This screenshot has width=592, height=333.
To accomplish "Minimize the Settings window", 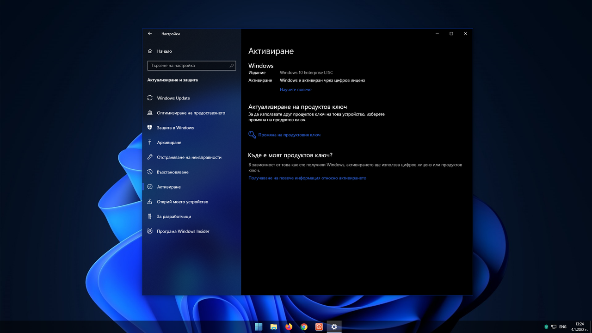I will [437, 34].
